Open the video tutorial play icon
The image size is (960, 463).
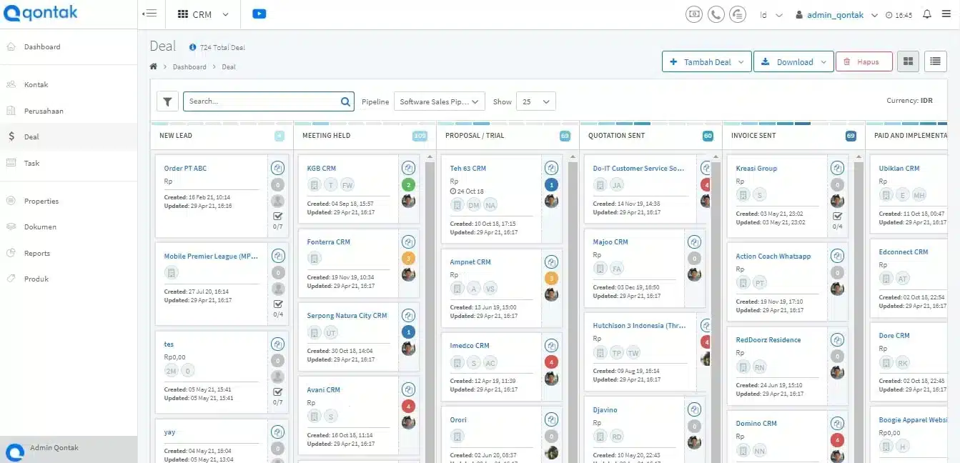259,14
